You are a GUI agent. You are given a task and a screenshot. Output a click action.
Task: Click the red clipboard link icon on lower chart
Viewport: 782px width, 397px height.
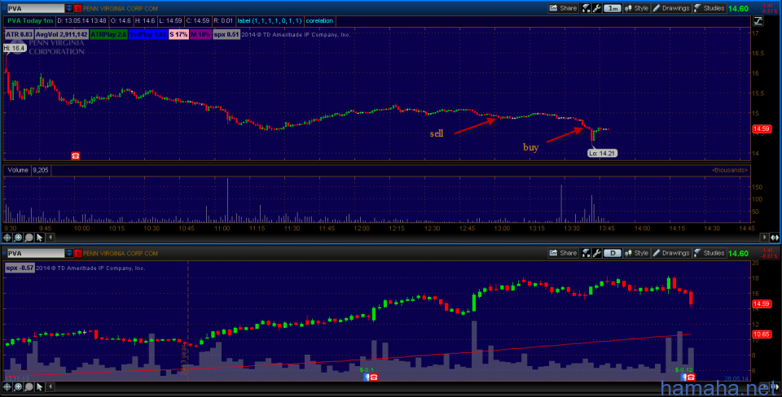click(78, 254)
